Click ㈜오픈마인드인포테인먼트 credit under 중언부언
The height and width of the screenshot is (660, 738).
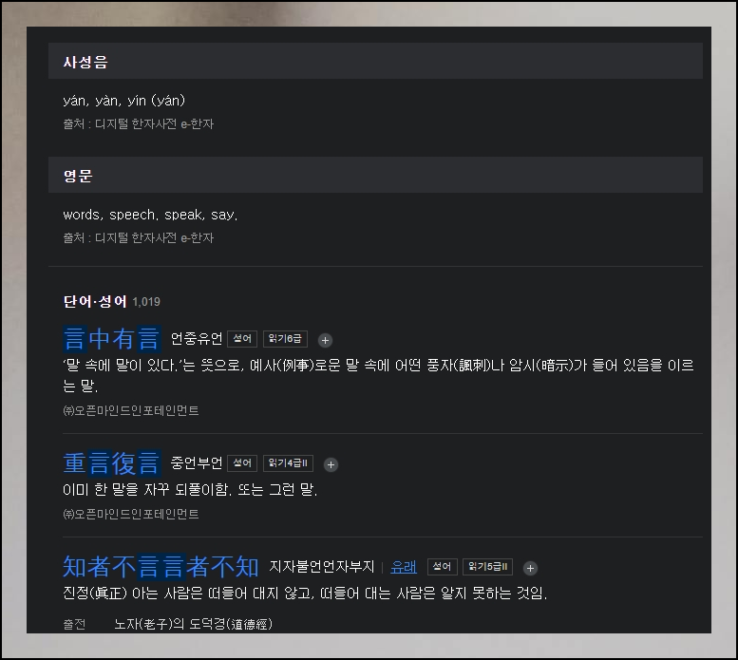pyautogui.click(x=131, y=514)
